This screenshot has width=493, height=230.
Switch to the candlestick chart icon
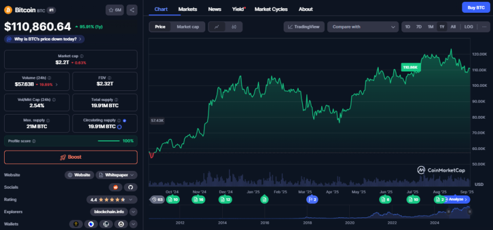tap(234, 27)
